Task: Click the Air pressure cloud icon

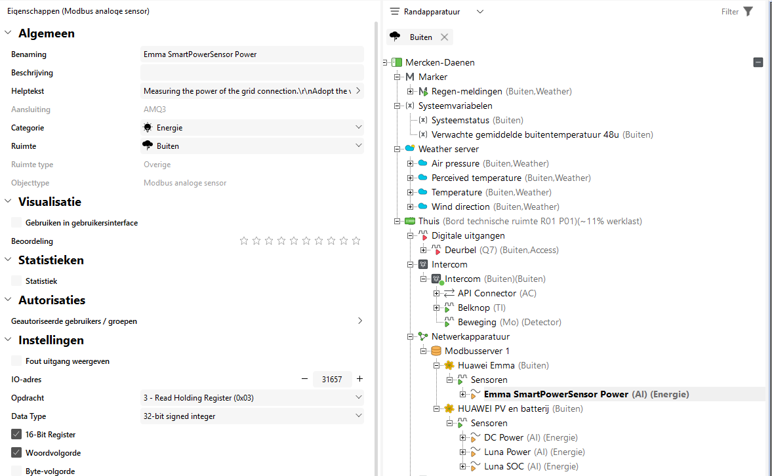Action: (422, 163)
